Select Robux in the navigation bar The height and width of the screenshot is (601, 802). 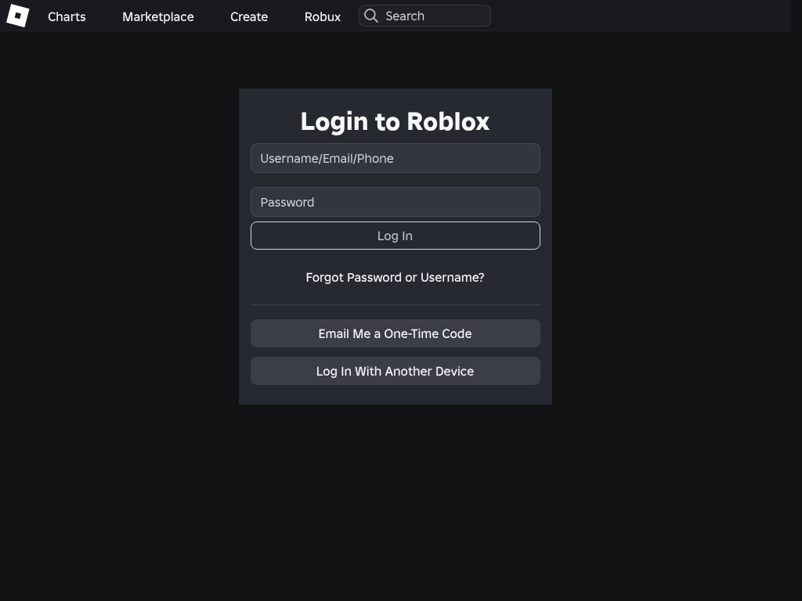pos(322,16)
